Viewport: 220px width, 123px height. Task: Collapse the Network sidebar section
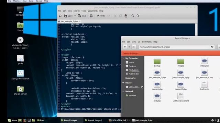pyautogui.click(x=123, y=91)
